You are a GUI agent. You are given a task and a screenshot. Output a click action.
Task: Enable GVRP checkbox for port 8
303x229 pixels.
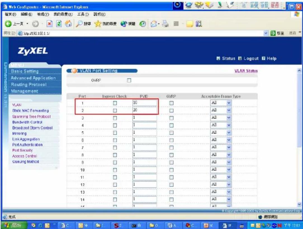pos(171,155)
